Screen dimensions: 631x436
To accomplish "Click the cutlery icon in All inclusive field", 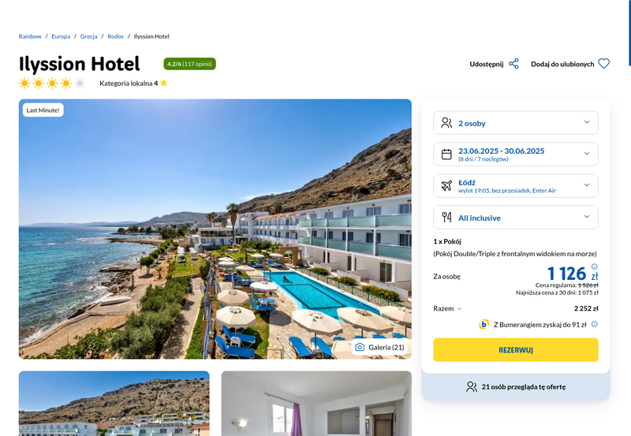I will tap(446, 217).
